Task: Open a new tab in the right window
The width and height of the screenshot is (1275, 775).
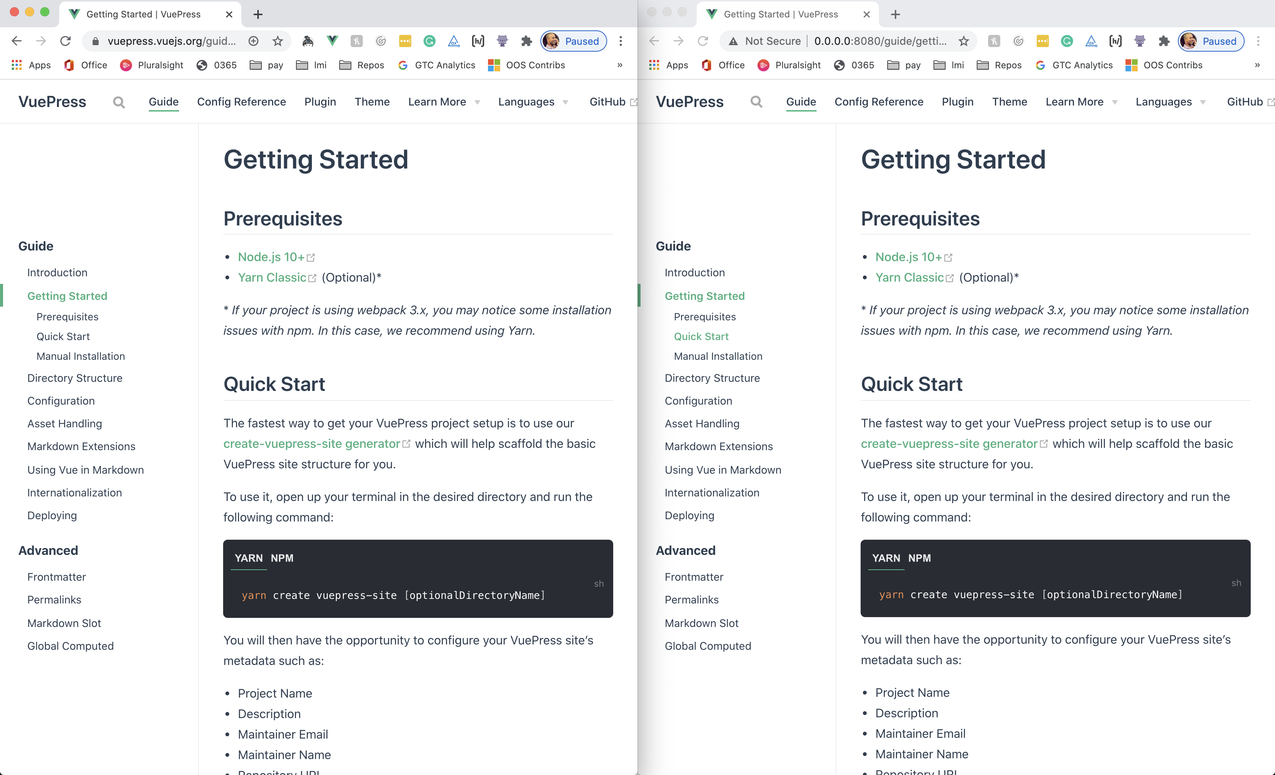Action: tap(895, 14)
